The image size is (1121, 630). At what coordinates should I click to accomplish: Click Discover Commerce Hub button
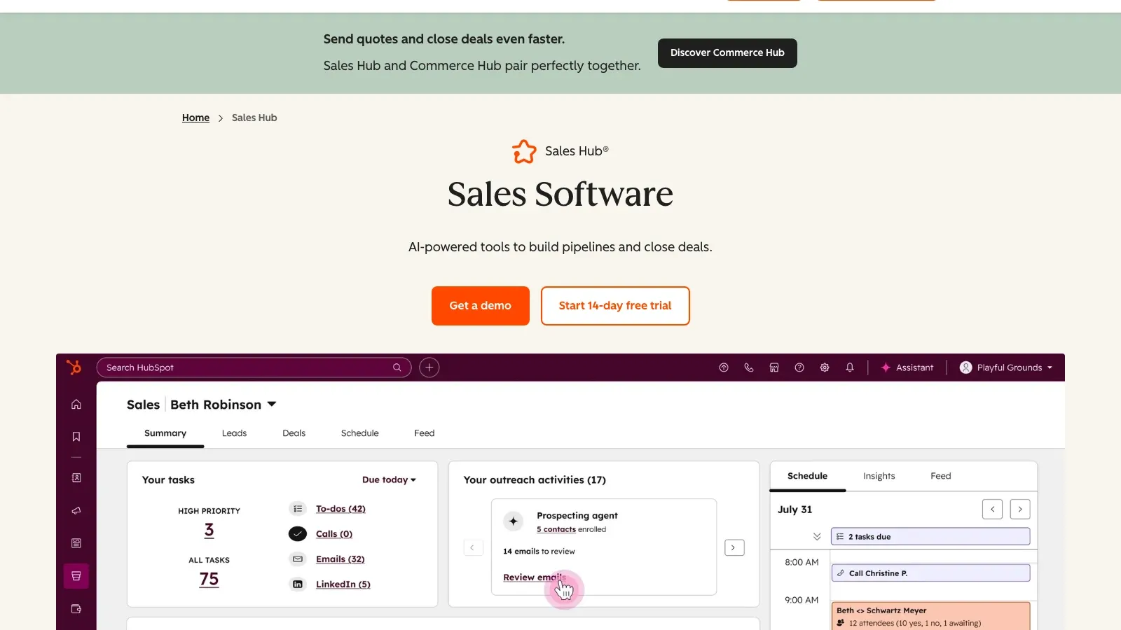click(x=727, y=53)
